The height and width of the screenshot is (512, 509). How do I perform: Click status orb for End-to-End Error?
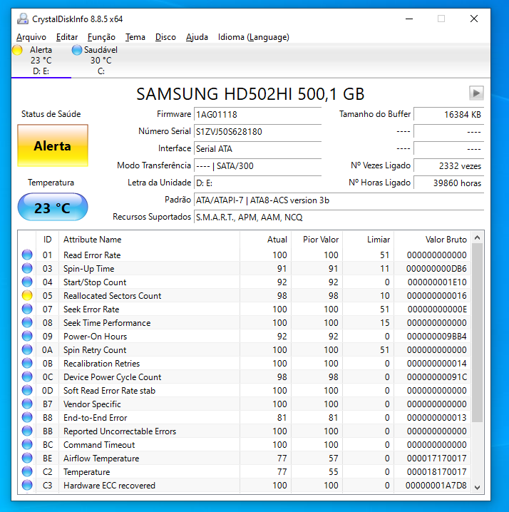point(27,417)
